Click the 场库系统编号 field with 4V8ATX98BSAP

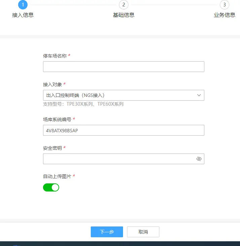(123, 130)
